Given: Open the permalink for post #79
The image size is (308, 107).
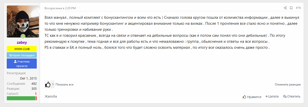Looking at the screenshot, I should 298,8.
